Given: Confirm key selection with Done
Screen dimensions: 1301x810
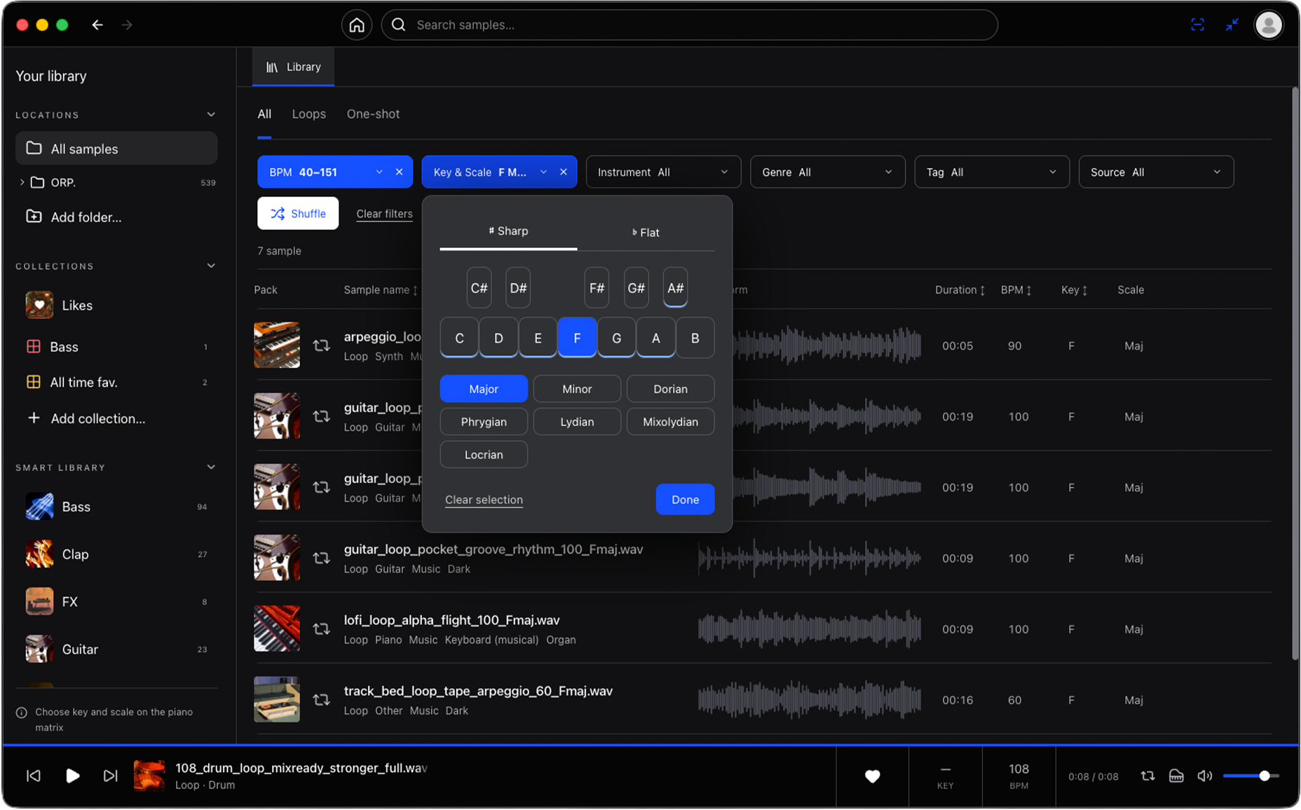Looking at the screenshot, I should 685,500.
